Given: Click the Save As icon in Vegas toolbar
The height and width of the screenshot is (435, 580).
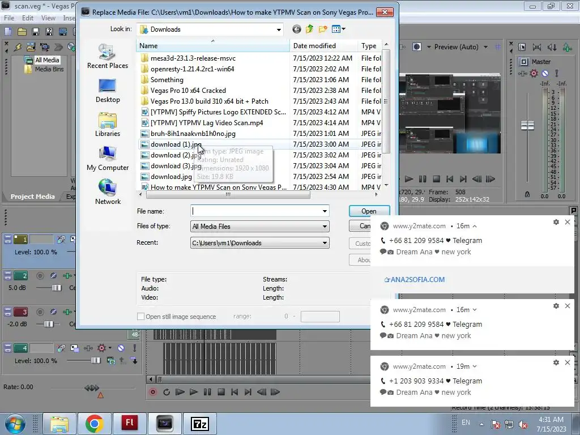Looking at the screenshot, I should [49, 32].
